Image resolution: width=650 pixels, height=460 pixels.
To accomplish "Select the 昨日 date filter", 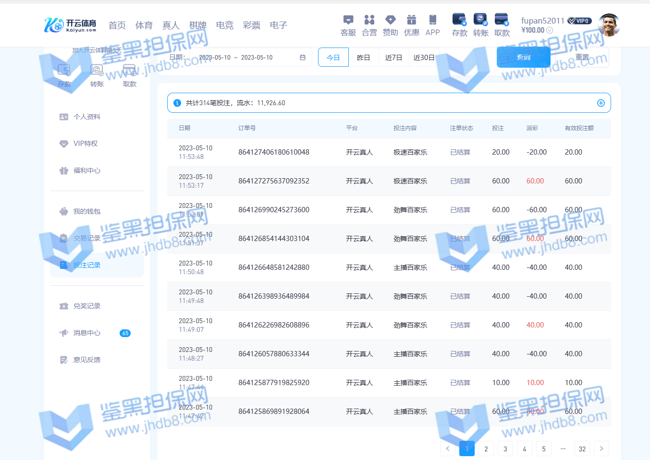I will point(364,58).
